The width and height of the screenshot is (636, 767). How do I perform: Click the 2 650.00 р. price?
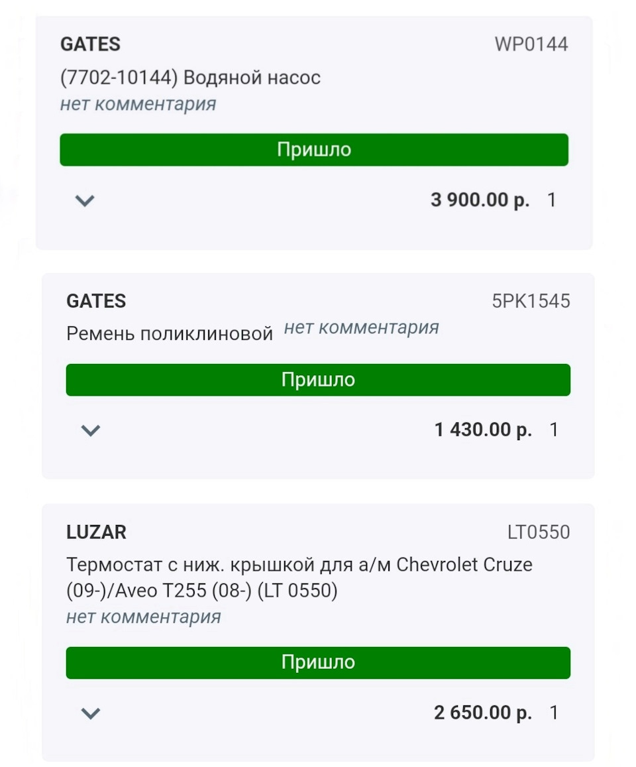pos(483,713)
